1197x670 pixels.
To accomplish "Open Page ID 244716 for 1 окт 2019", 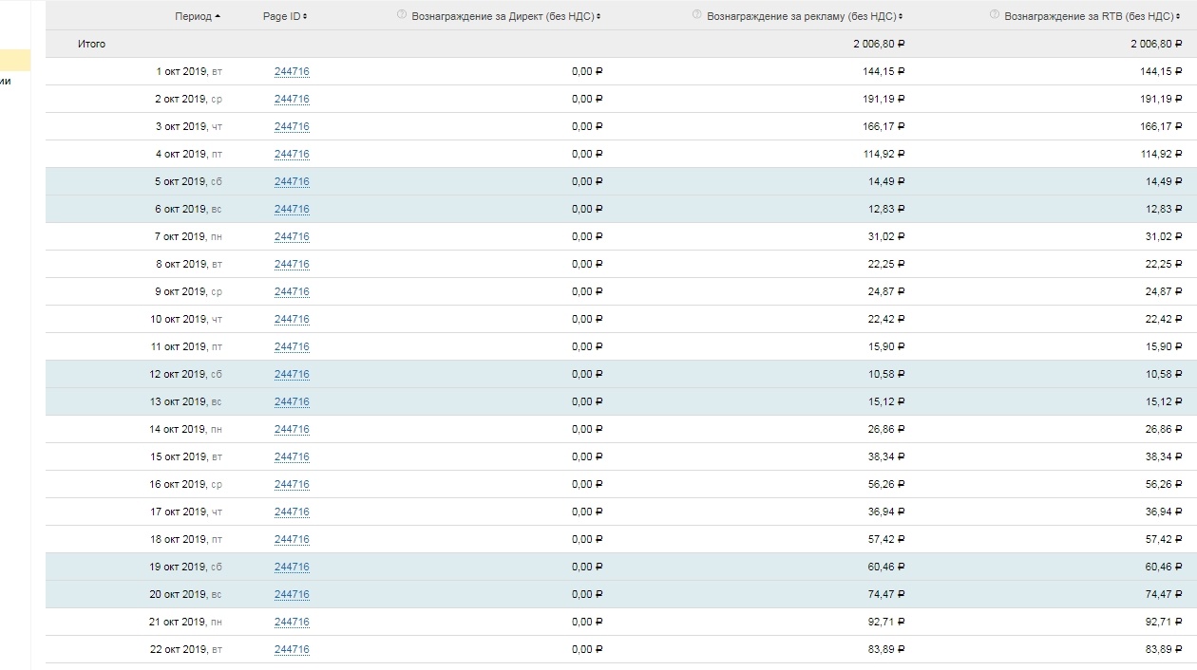I will tap(292, 71).
